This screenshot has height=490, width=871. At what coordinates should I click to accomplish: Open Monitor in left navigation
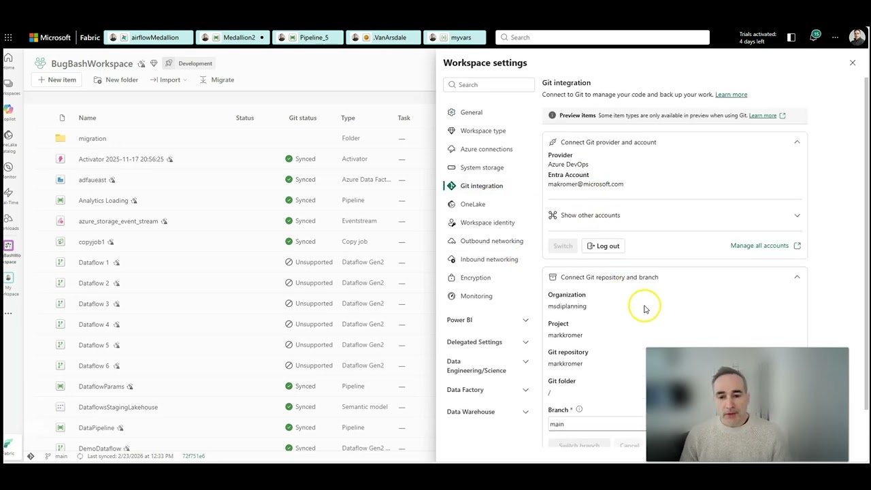pyautogui.click(x=8, y=170)
